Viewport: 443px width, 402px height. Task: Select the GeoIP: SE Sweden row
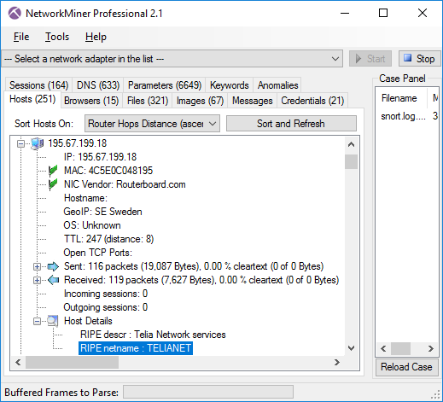pos(102,212)
